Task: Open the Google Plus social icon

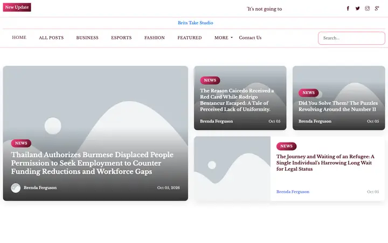Action: click(x=377, y=9)
